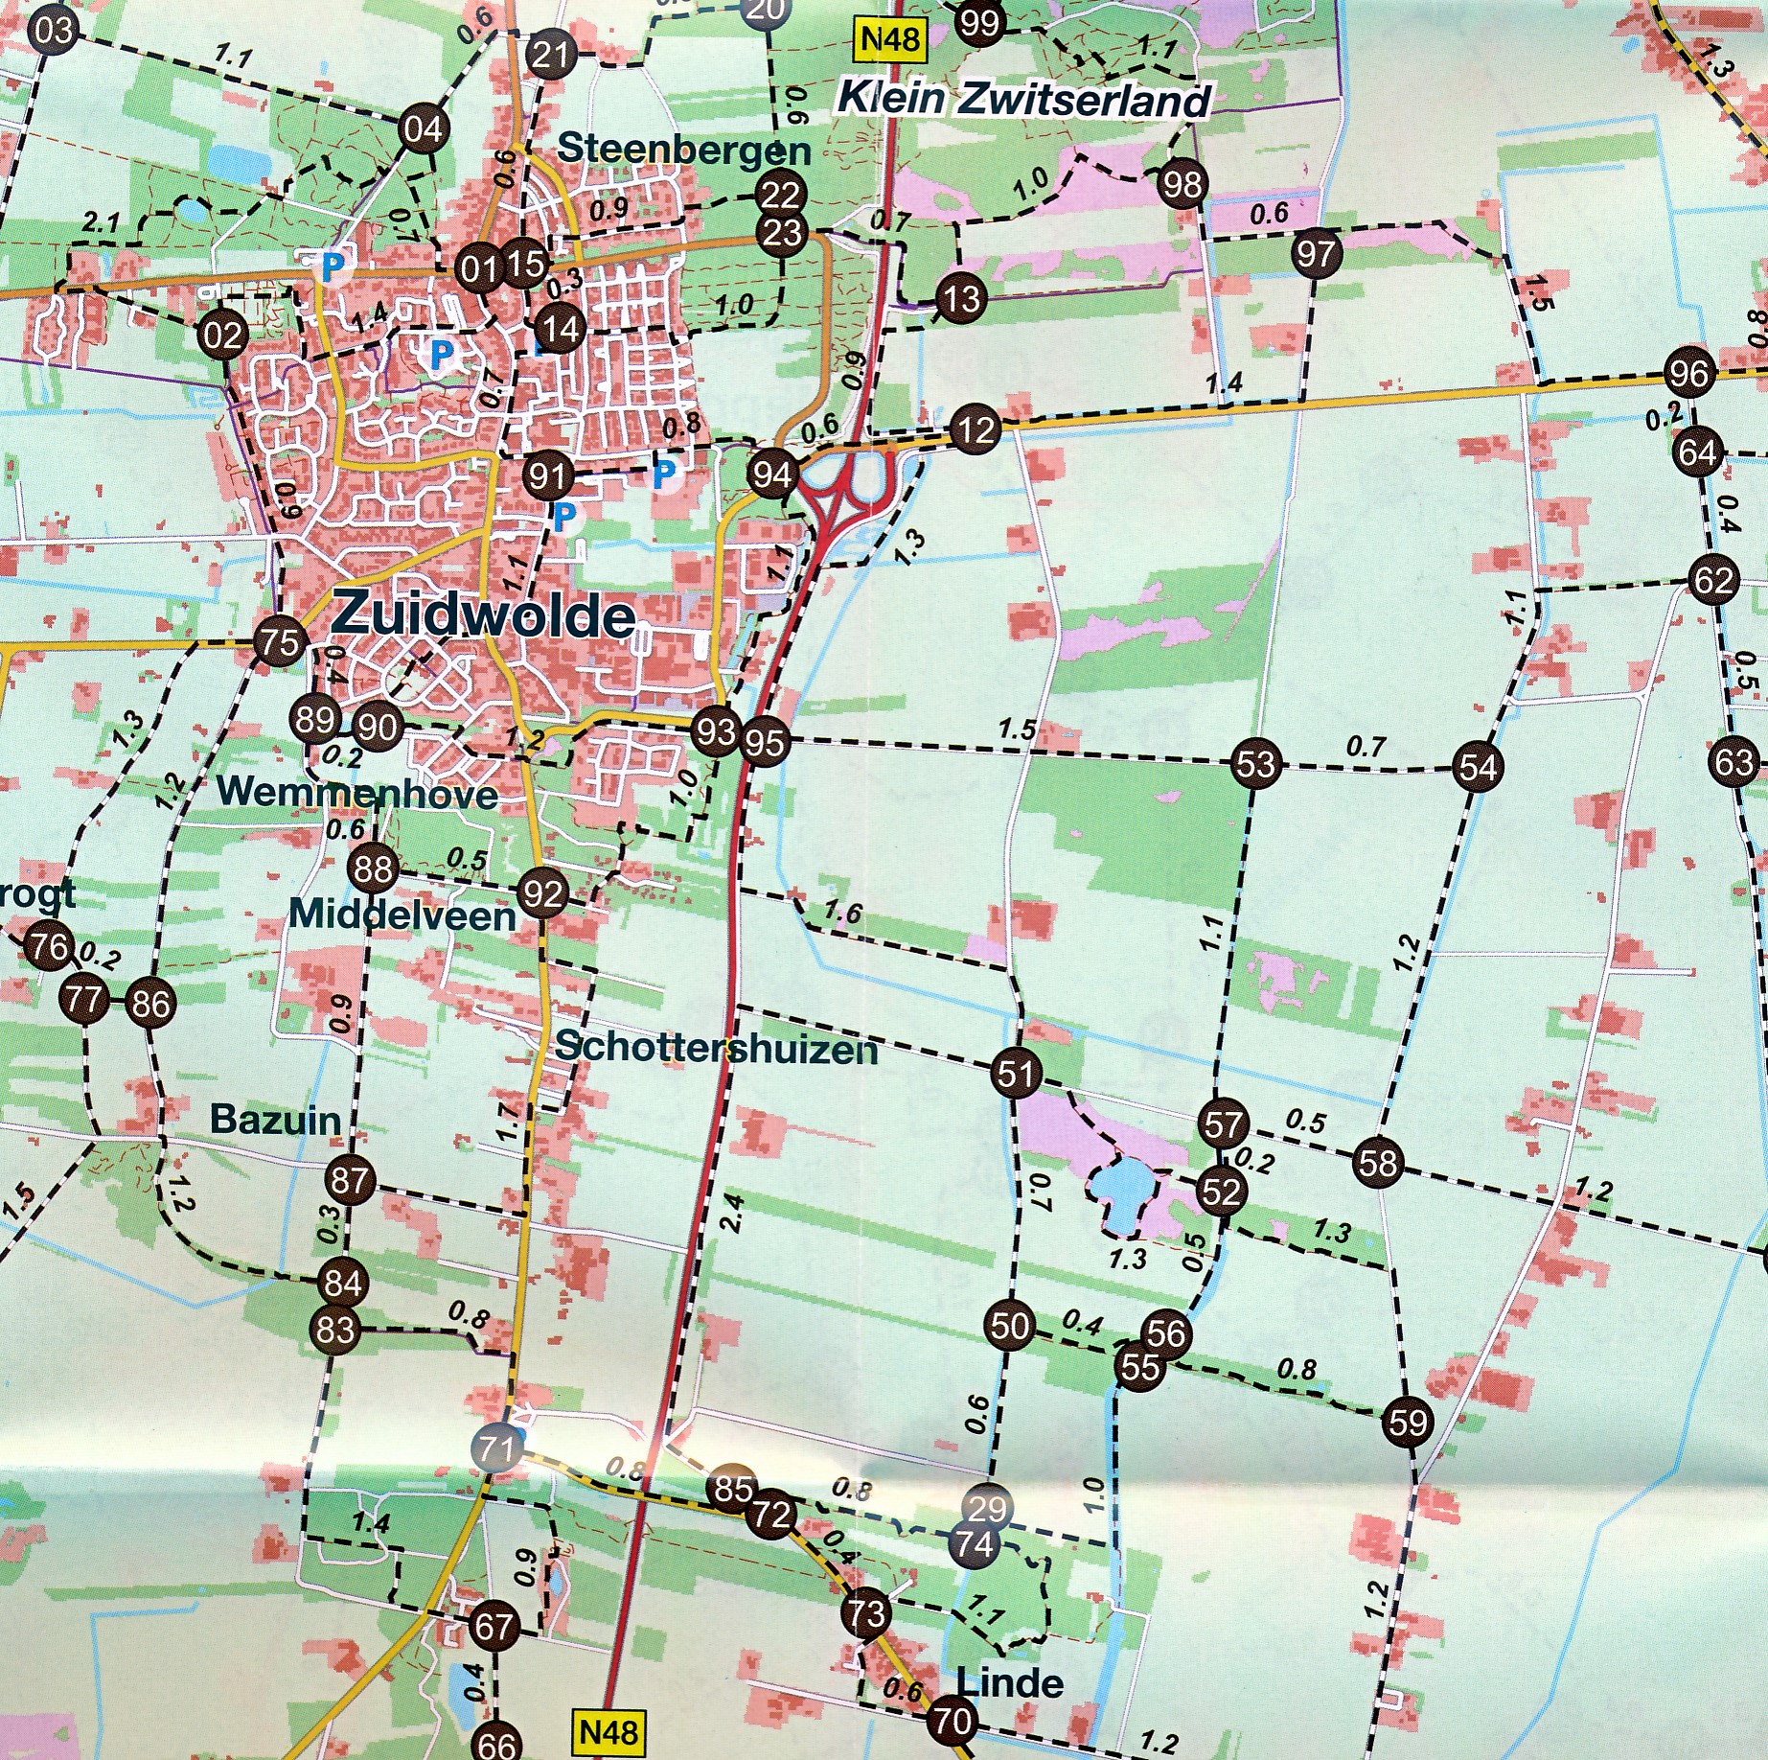Select junction node 53 on the map
Image resolution: width=1768 pixels, height=1760 pixels.
(x=1255, y=764)
